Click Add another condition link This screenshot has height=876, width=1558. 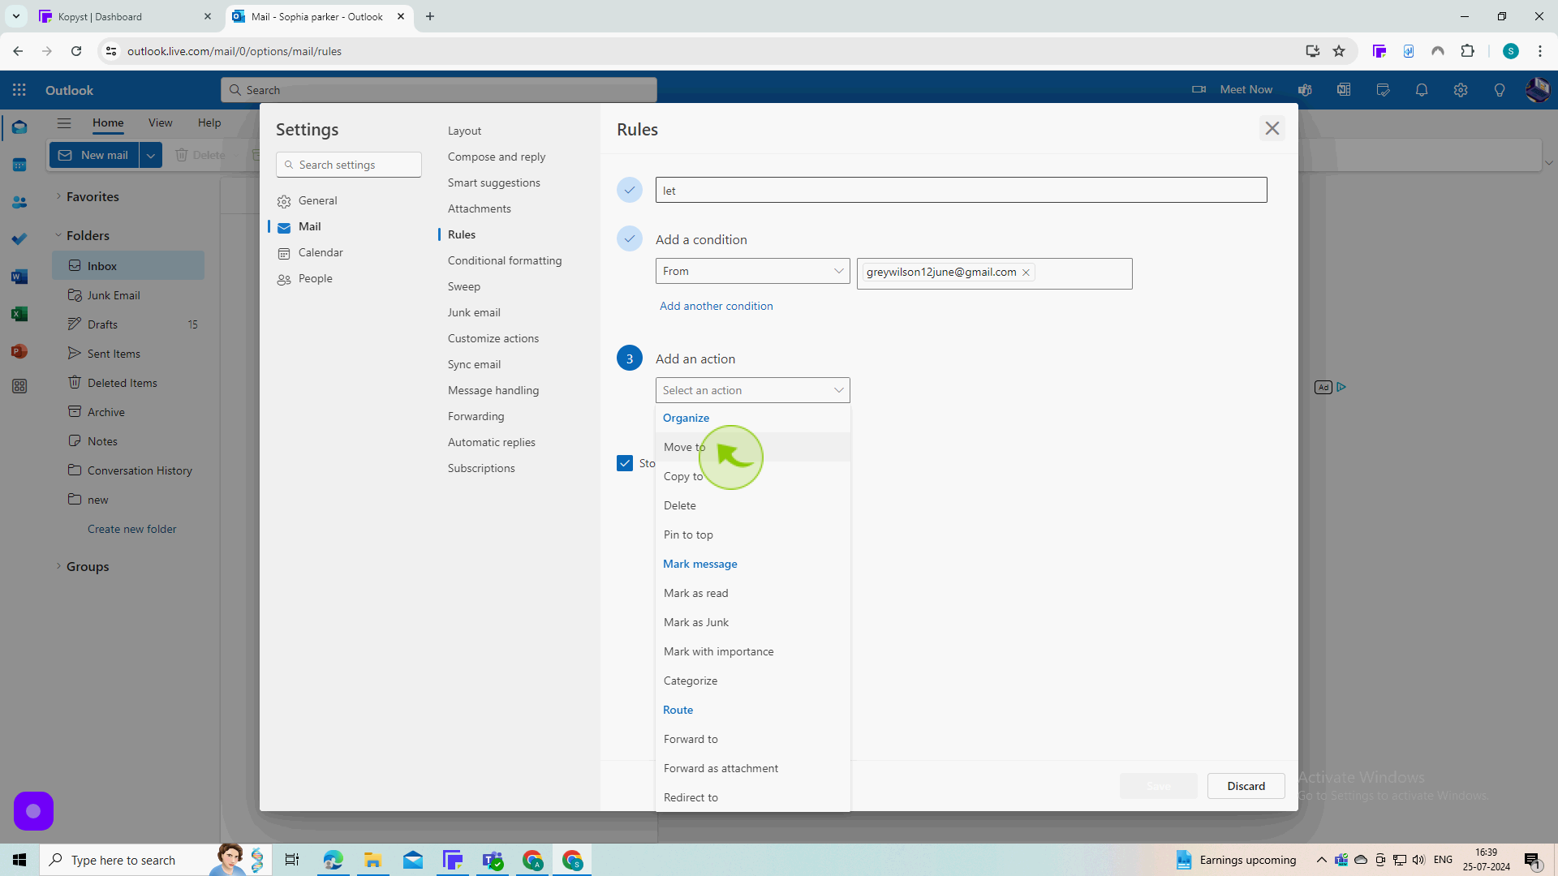tap(716, 306)
